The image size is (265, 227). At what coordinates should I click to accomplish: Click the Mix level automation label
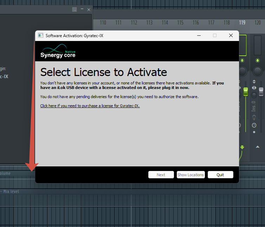[x=11, y=192]
